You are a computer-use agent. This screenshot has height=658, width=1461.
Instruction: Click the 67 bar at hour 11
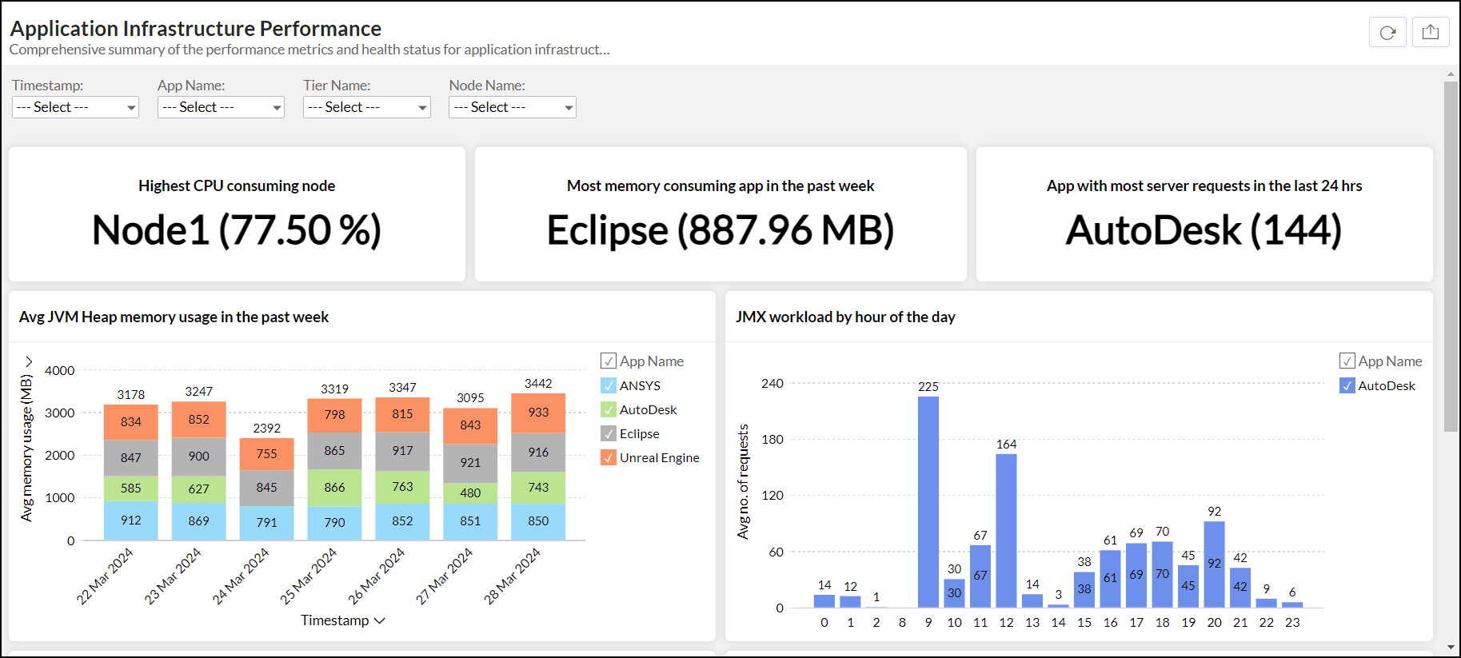click(980, 576)
